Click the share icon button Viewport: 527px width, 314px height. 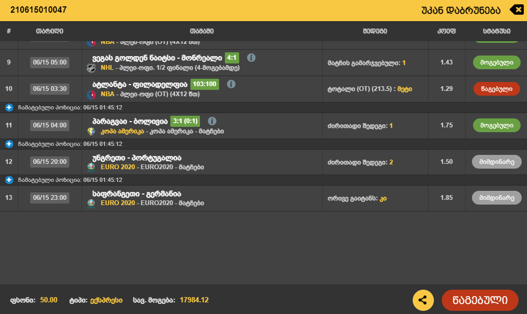(423, 300)
